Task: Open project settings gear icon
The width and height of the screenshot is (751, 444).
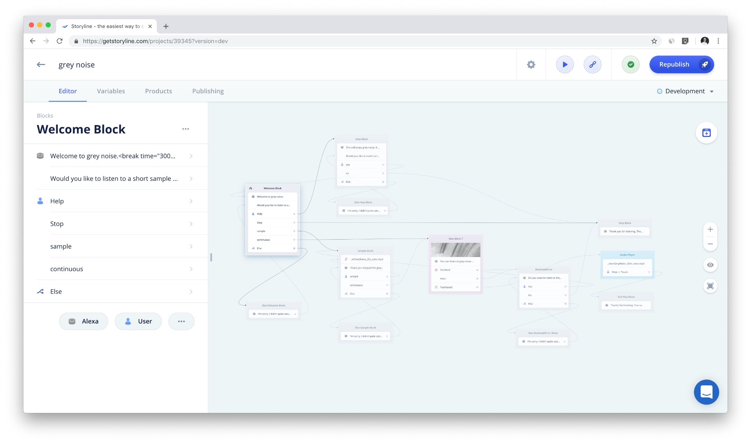Action: click(x=531, y=65)
